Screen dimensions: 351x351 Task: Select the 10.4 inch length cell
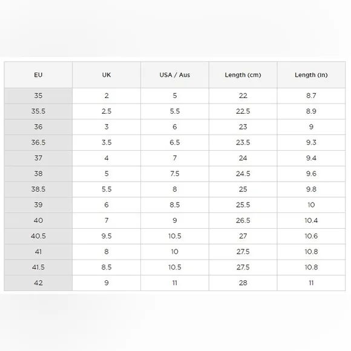tap(311, 220)
